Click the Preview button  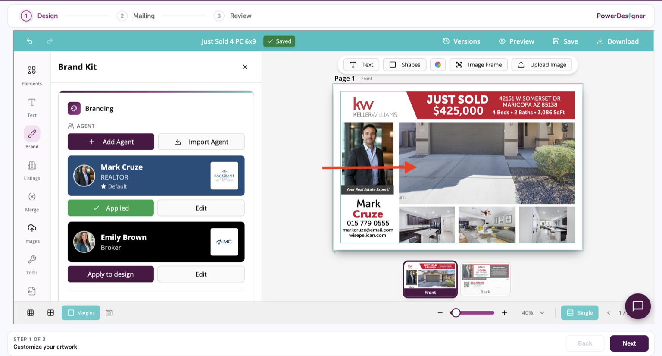coord(516,41)
